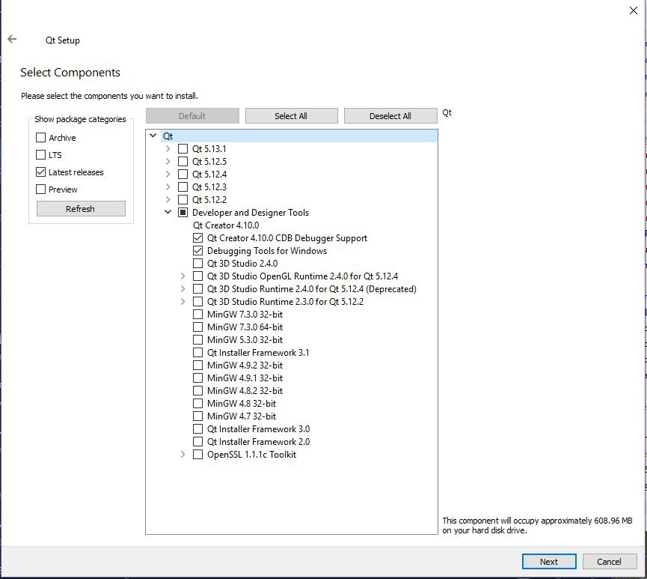Expand the Qt 5.12.2 node
Image resolution: width=647 pixels, height=579 pixels.
pyautogui.click(x=168, y=199)
